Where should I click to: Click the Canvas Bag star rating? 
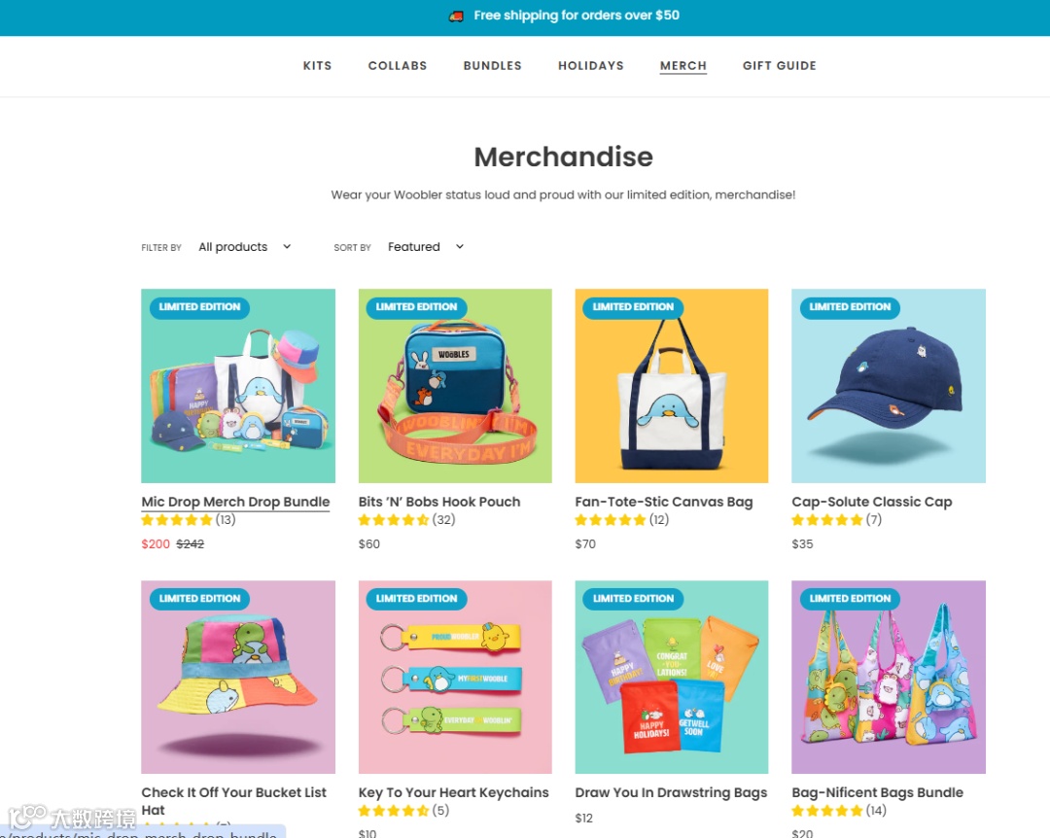[x=621, y=520]
